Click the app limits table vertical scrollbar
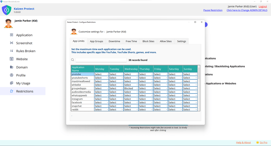This screenshot has width=271, height=146. tap(199, 73)
